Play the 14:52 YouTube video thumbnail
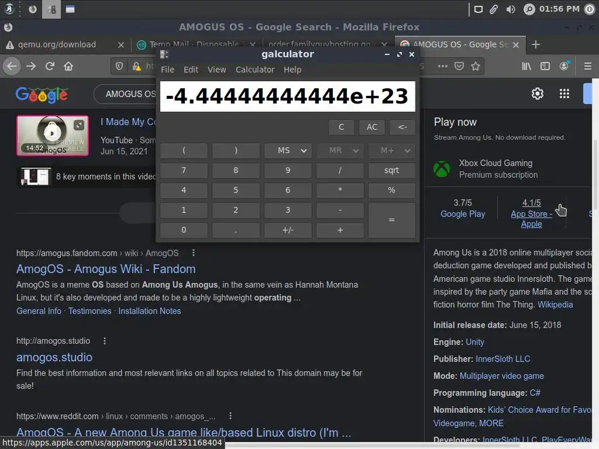This screenshot has height=449, width=599. point(53,136)
